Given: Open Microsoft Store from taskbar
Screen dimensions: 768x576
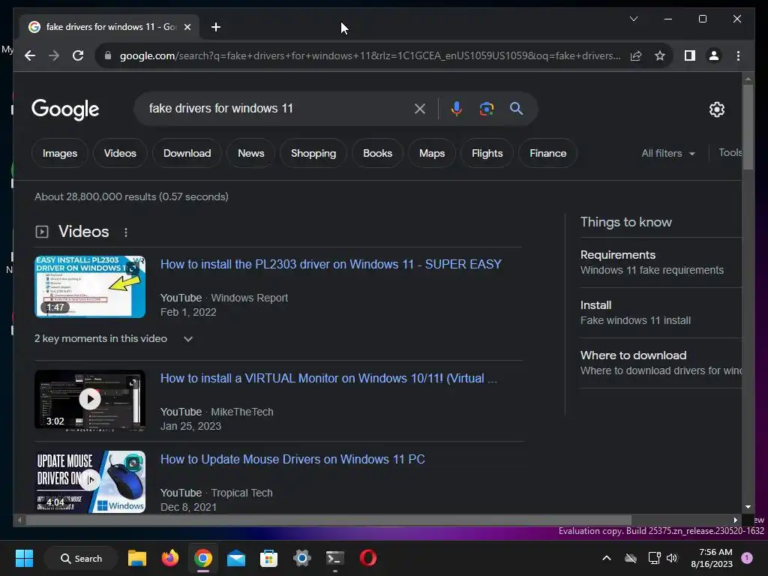Looking at the screenshot, I should click(269, 558).
